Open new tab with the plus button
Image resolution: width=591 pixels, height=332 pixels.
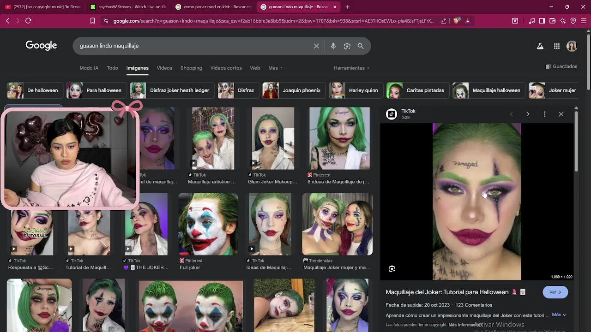(x=348, y=7)
